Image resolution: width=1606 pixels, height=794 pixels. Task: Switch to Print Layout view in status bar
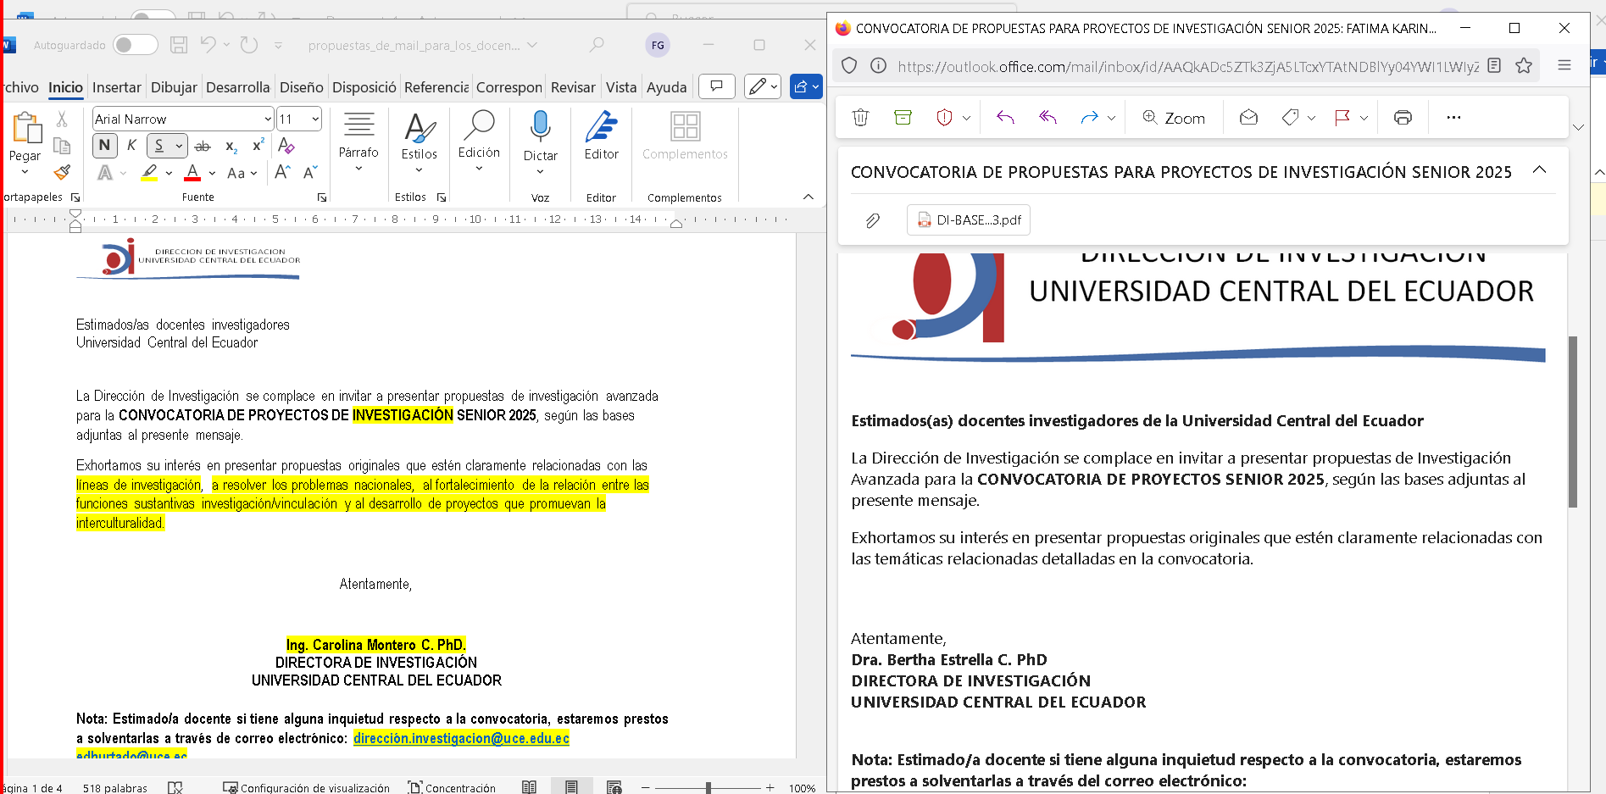coord(571,787)
